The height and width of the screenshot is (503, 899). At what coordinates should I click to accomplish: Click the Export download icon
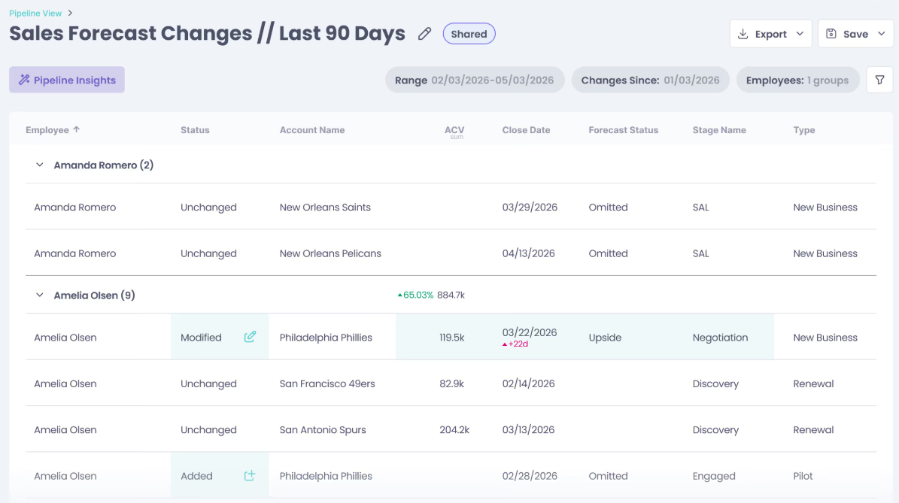(743, 34)
